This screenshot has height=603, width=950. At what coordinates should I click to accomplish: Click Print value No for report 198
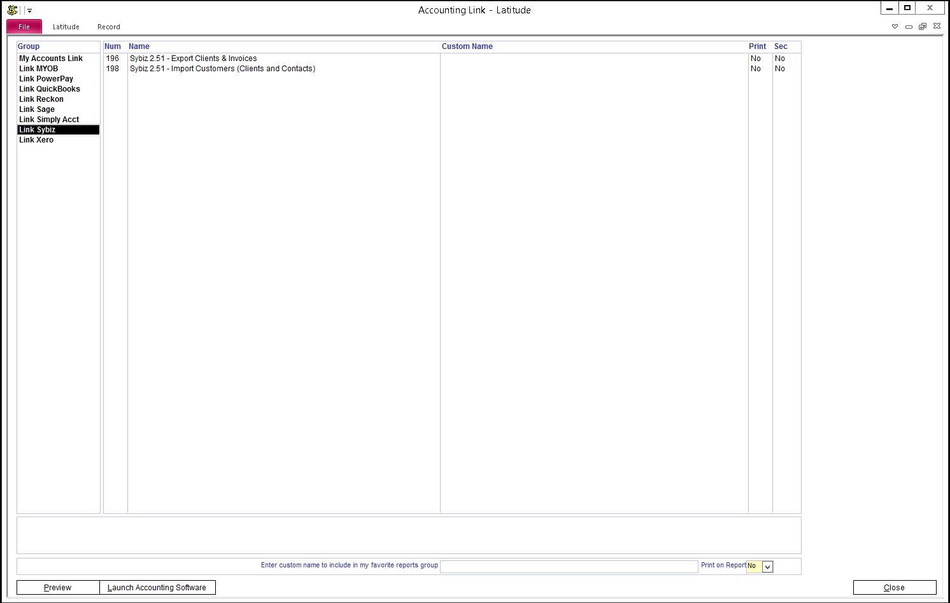[x=756, y=69]
